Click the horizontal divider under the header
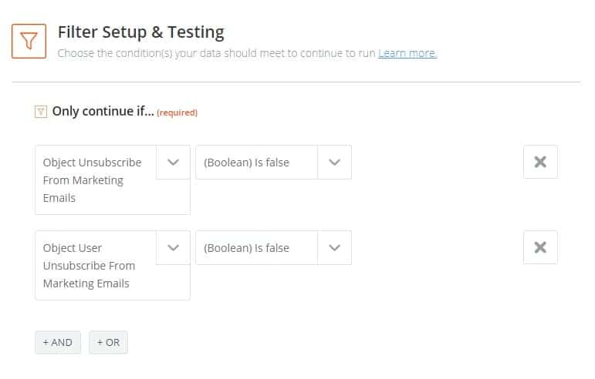 click(296, 82)
